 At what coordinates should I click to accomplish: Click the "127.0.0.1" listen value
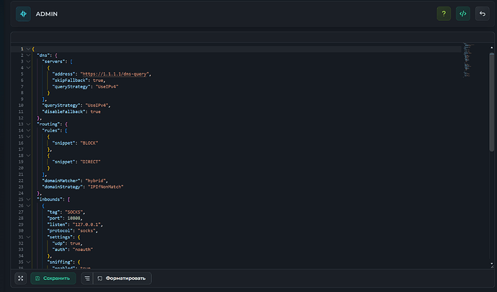(86, 224)
